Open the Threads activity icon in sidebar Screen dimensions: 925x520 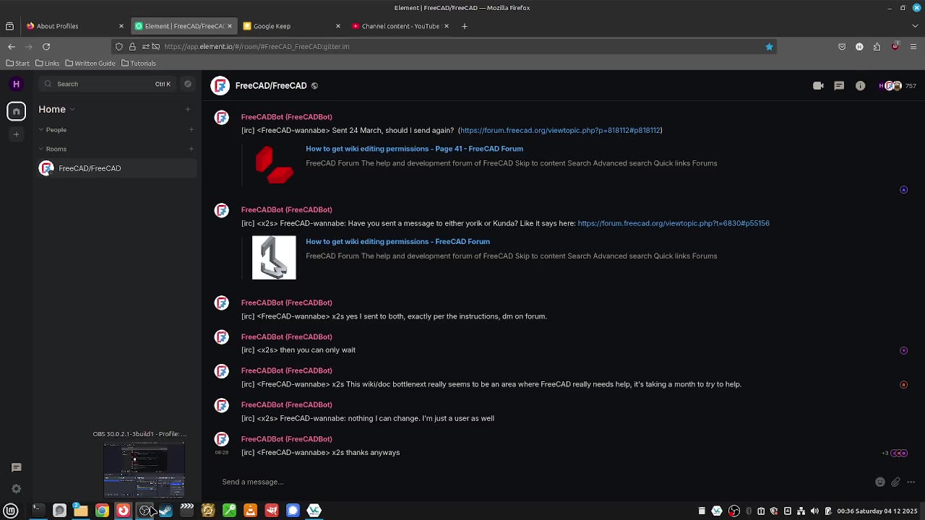tap(17, 467)
